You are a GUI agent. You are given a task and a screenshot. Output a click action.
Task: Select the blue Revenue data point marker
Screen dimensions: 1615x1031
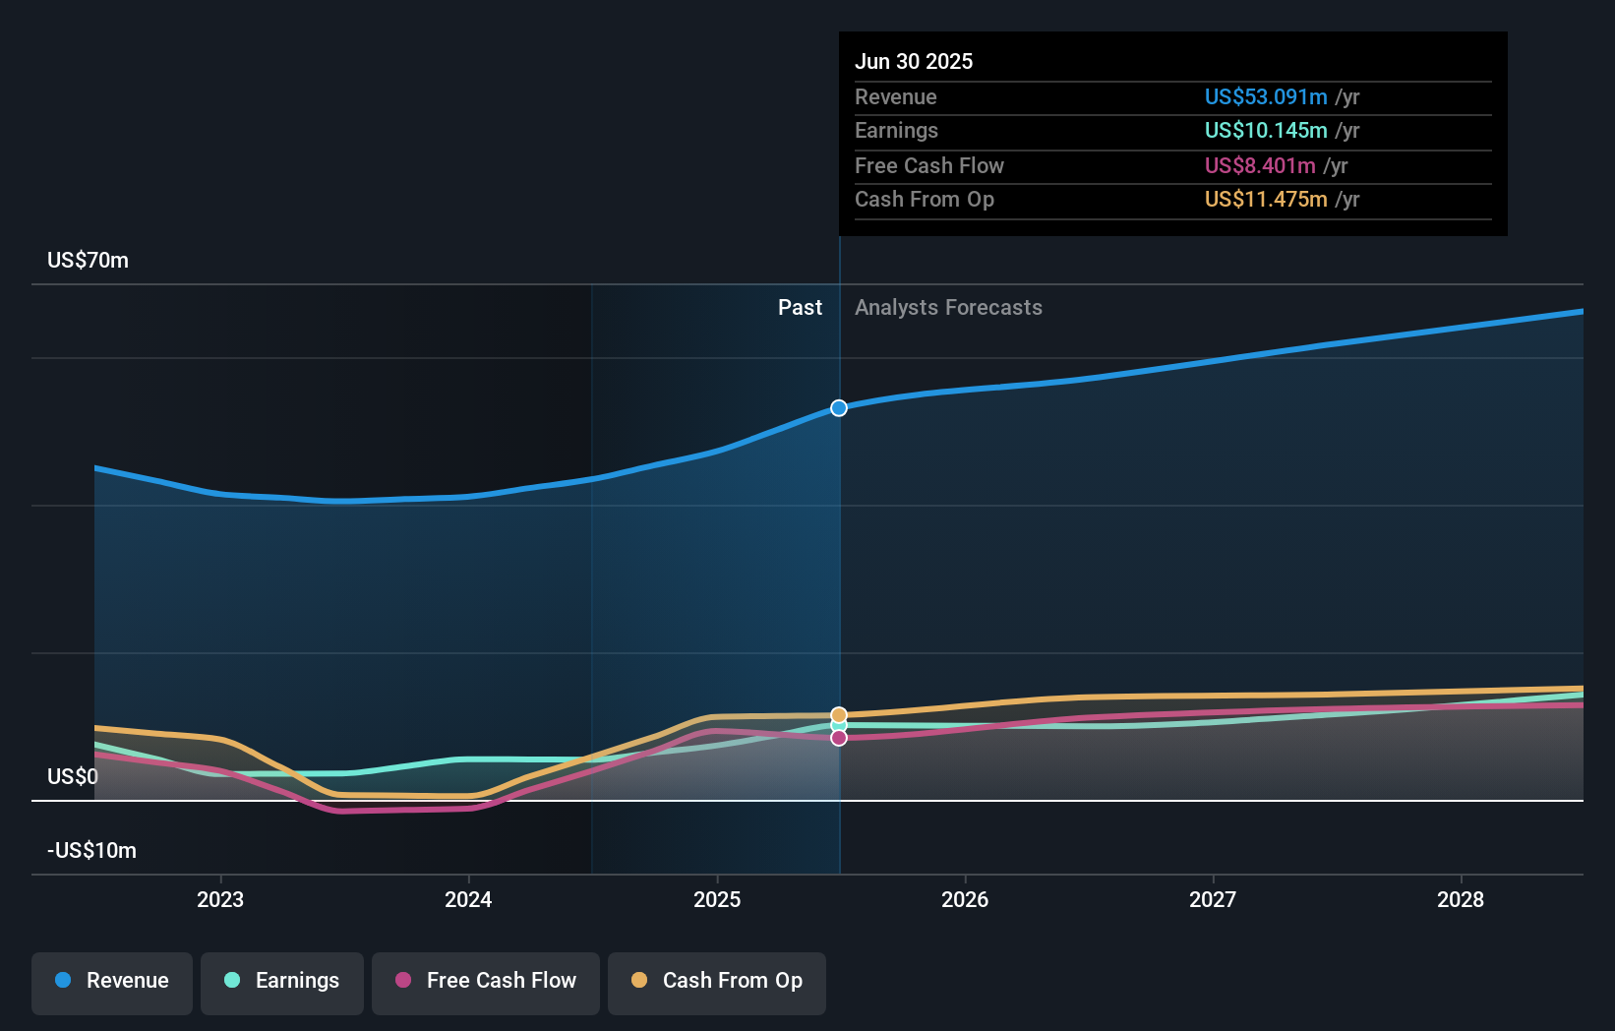(x=838, y=407)
